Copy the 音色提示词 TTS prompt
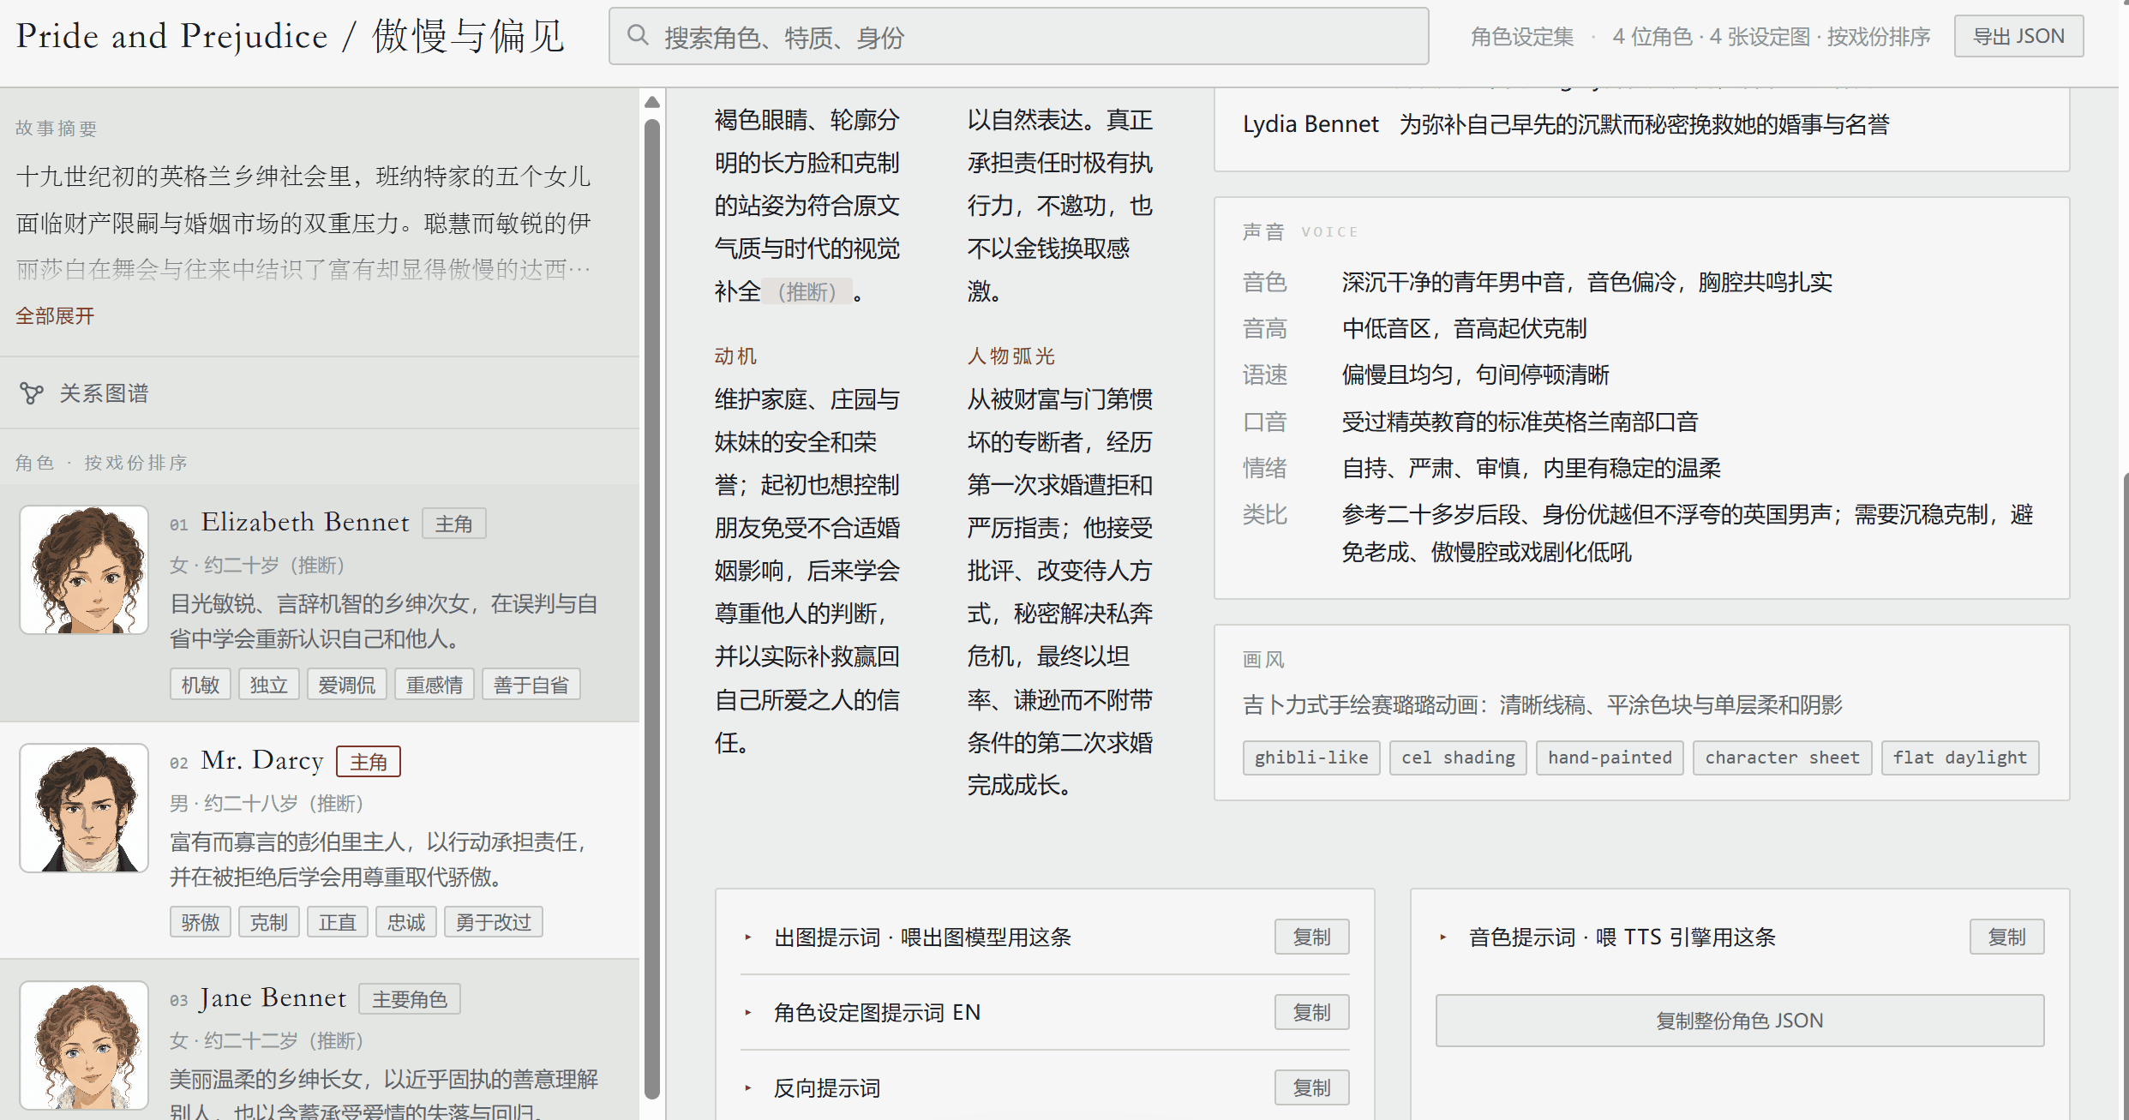 [2007, 937]
